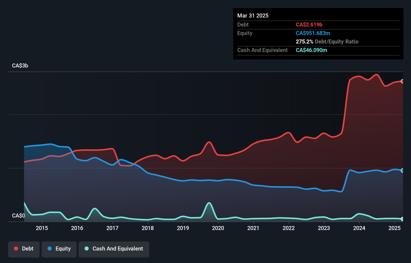This screenshot has width=411, height=263.
Task: Click the blue dot in Equity legend
Action: point(50,248)
